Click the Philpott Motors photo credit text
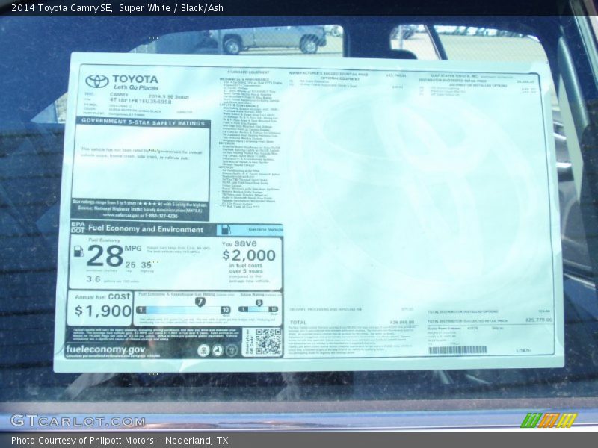This screenshot has height=448, width=598. [120, 441]
